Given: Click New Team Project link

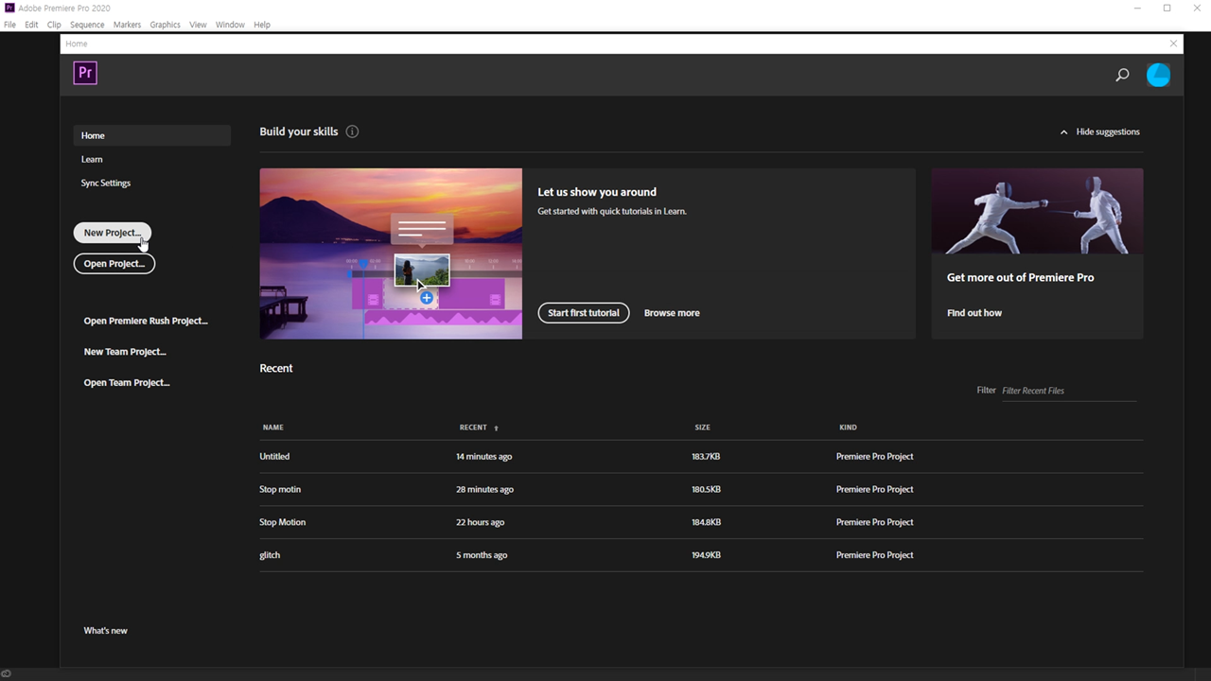Looking at the screenshot, I should point(125,352).
